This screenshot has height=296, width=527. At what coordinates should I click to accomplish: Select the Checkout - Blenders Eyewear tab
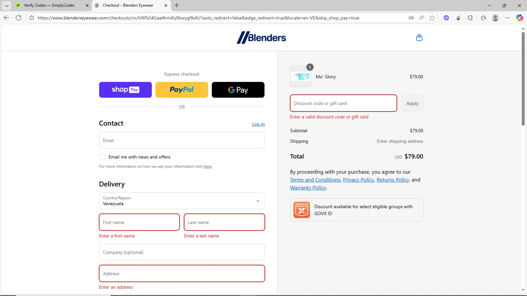coord(128,5)
